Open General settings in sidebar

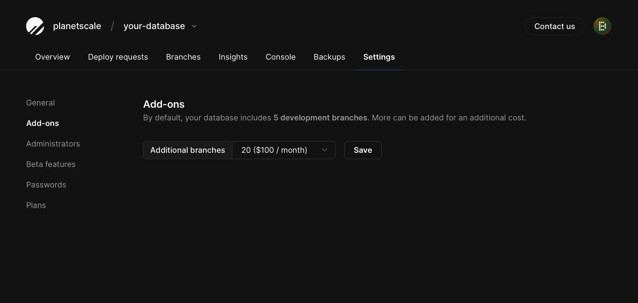(40, 103)
